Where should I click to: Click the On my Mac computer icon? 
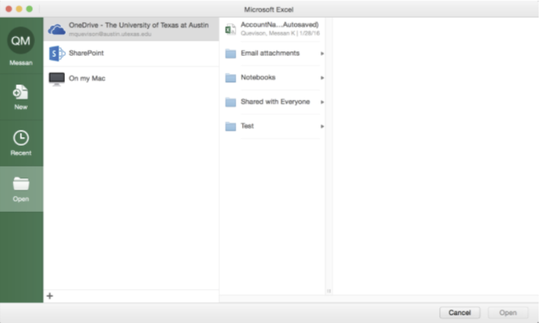[x=57, y=79]
